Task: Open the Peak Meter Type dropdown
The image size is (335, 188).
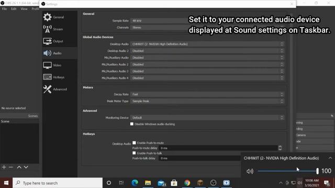Action: point(207,101)
